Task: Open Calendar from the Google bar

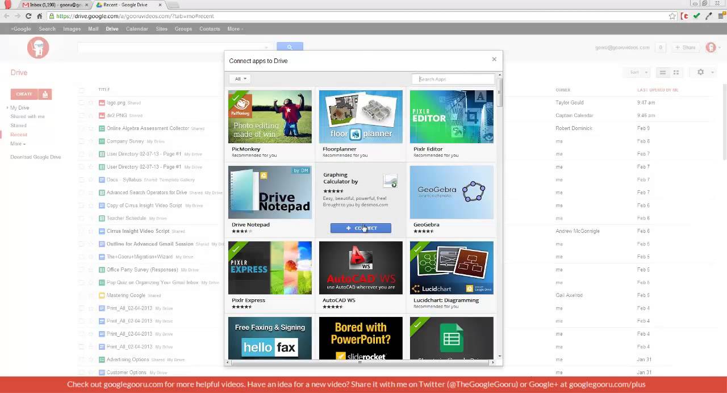Action: pos(137,29)
